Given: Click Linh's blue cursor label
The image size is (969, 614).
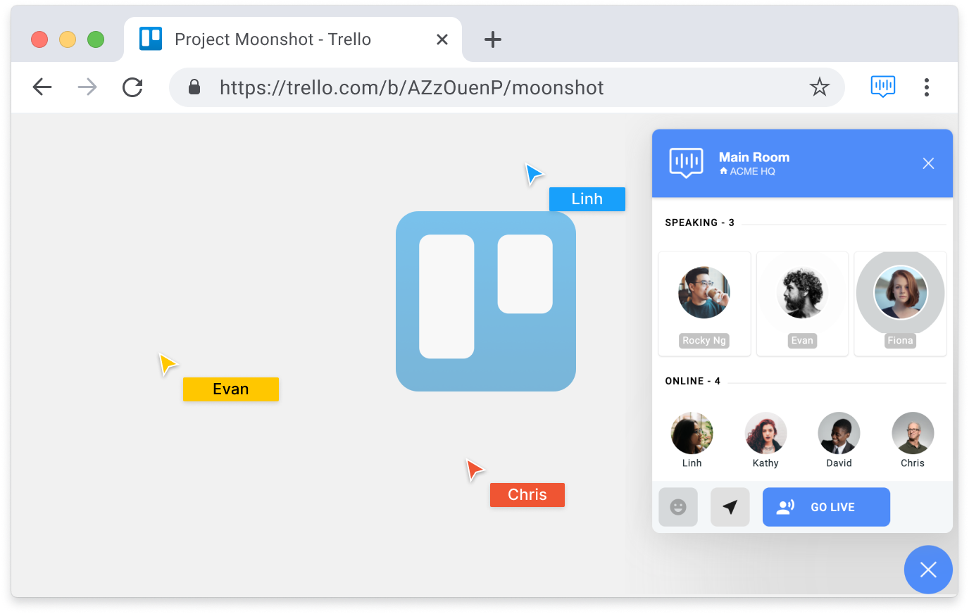Looking at the screenshot, I should click(x=587, y=199).
